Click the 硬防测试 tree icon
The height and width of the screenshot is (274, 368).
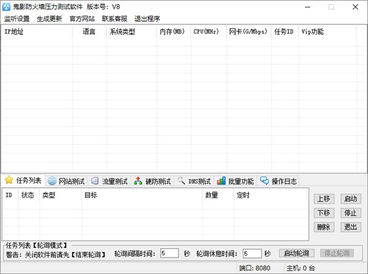[138, 181]
